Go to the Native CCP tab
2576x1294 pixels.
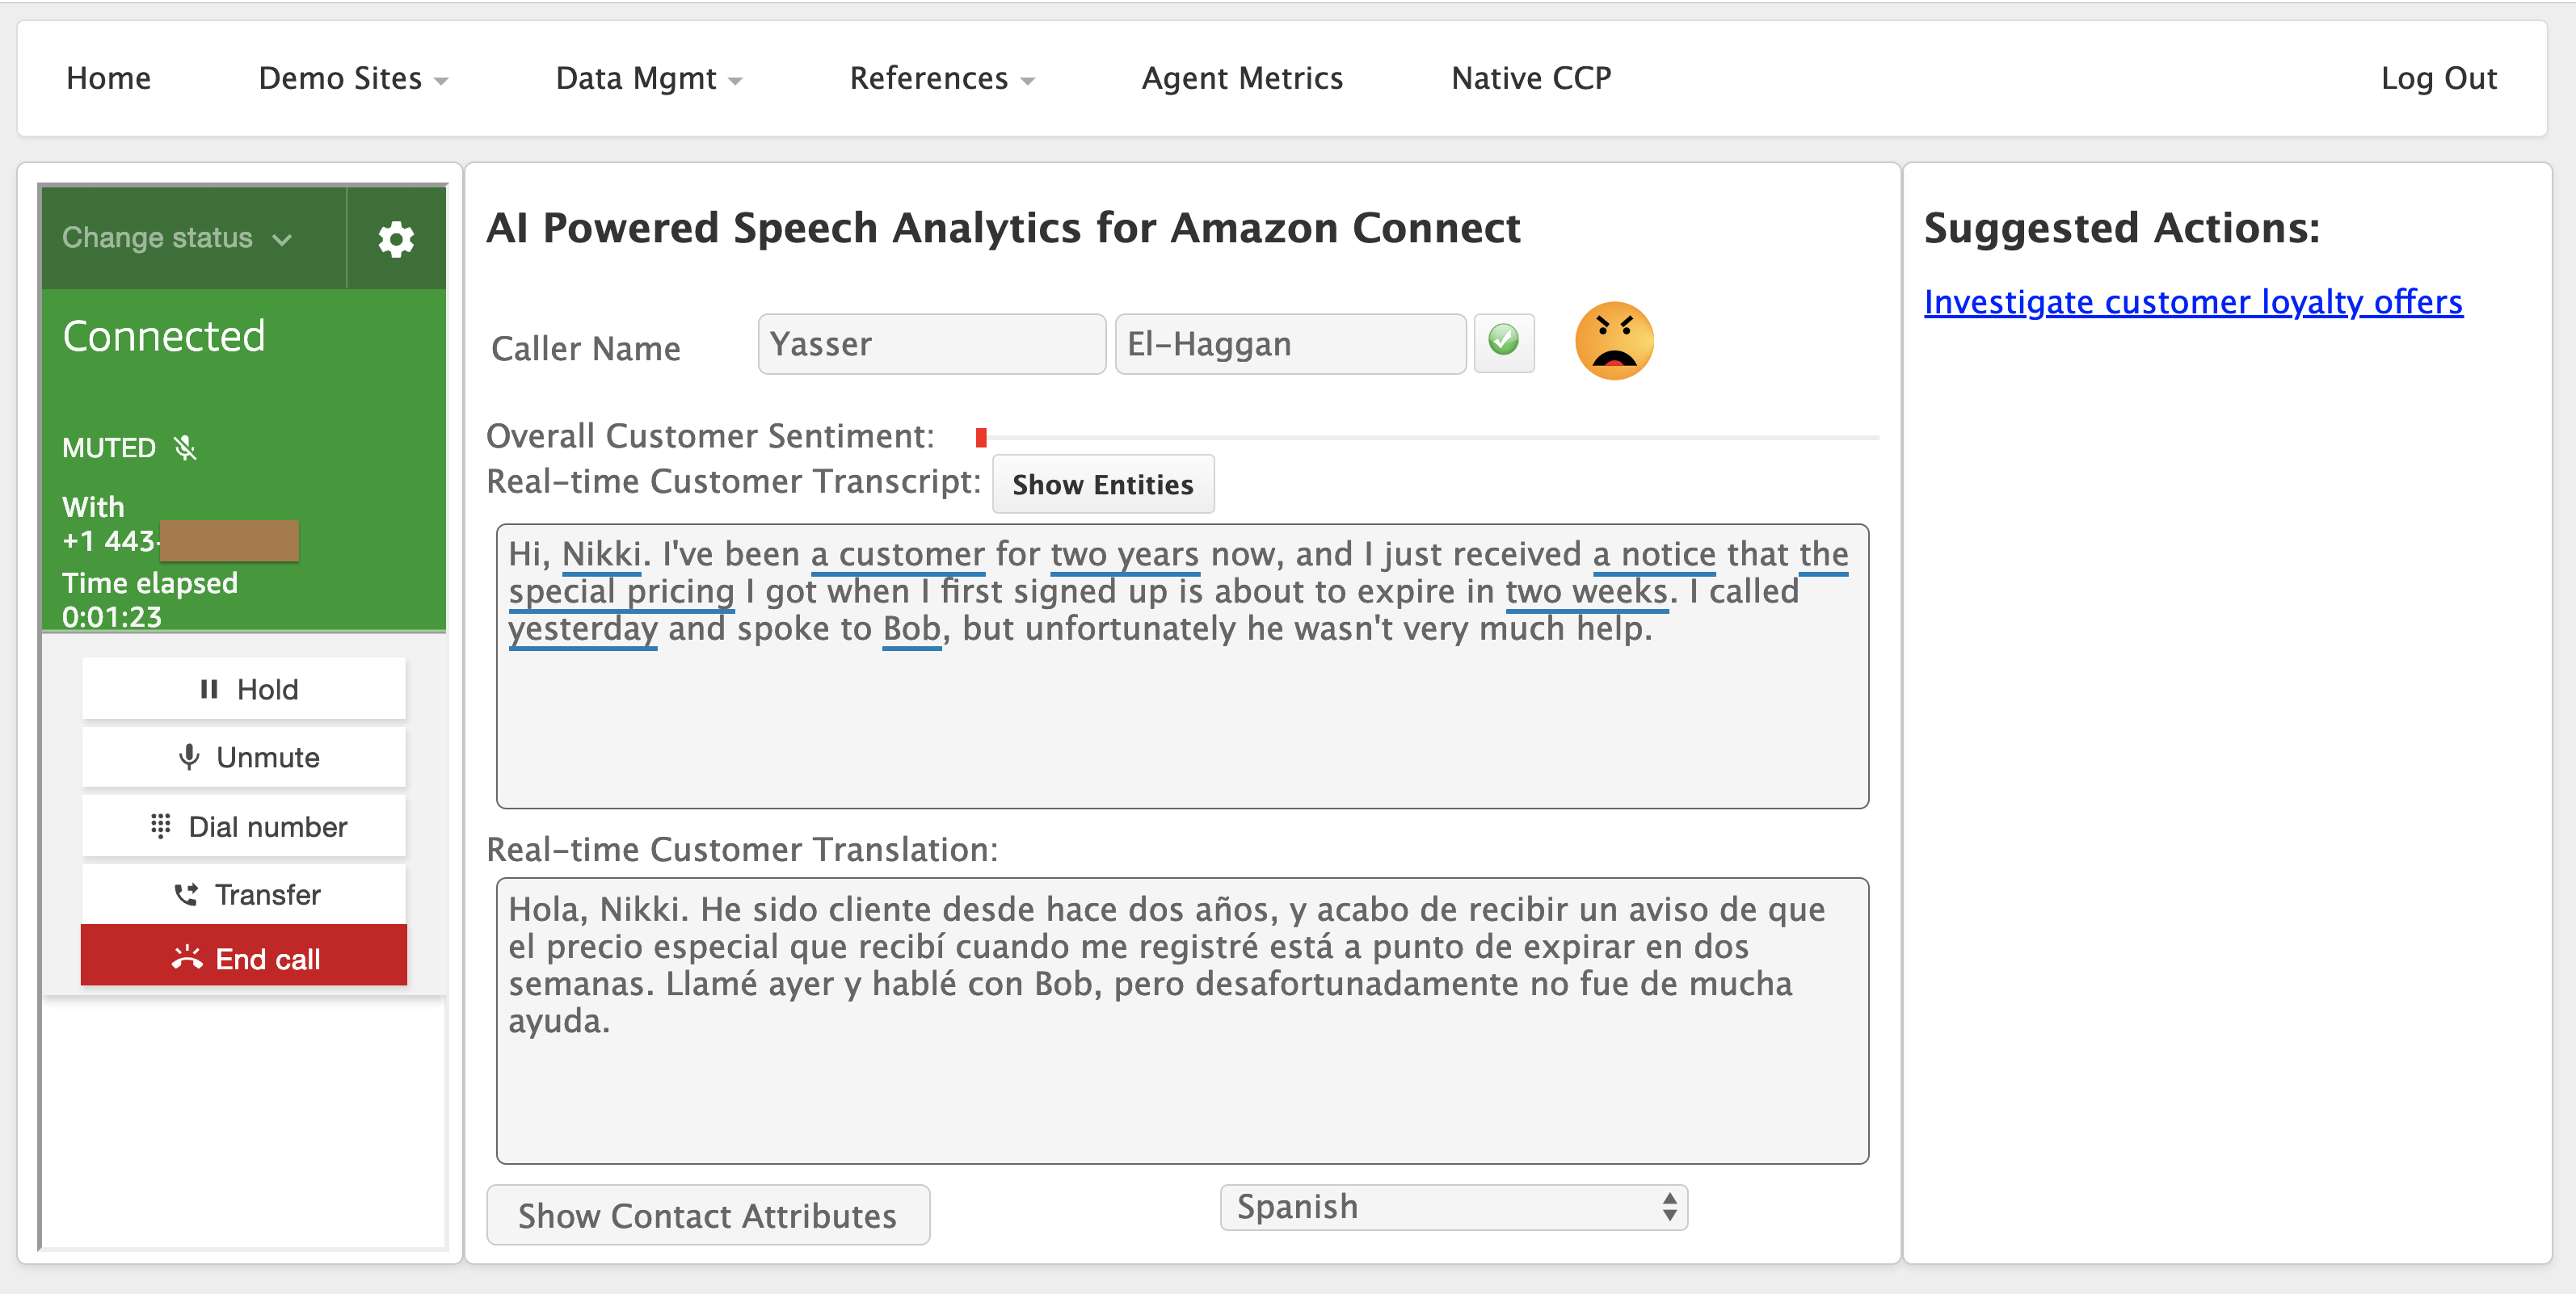1531,78
